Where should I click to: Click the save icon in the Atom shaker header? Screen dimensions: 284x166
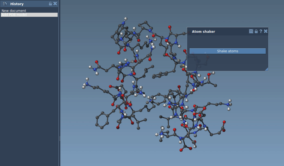[x=251, y=31]
